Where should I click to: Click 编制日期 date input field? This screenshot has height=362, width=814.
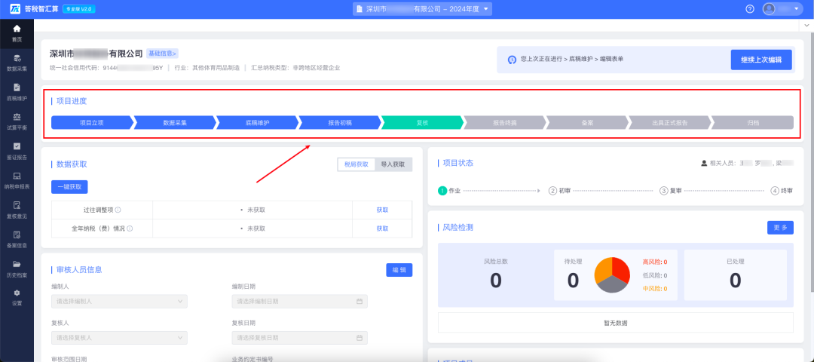(299, 301)
